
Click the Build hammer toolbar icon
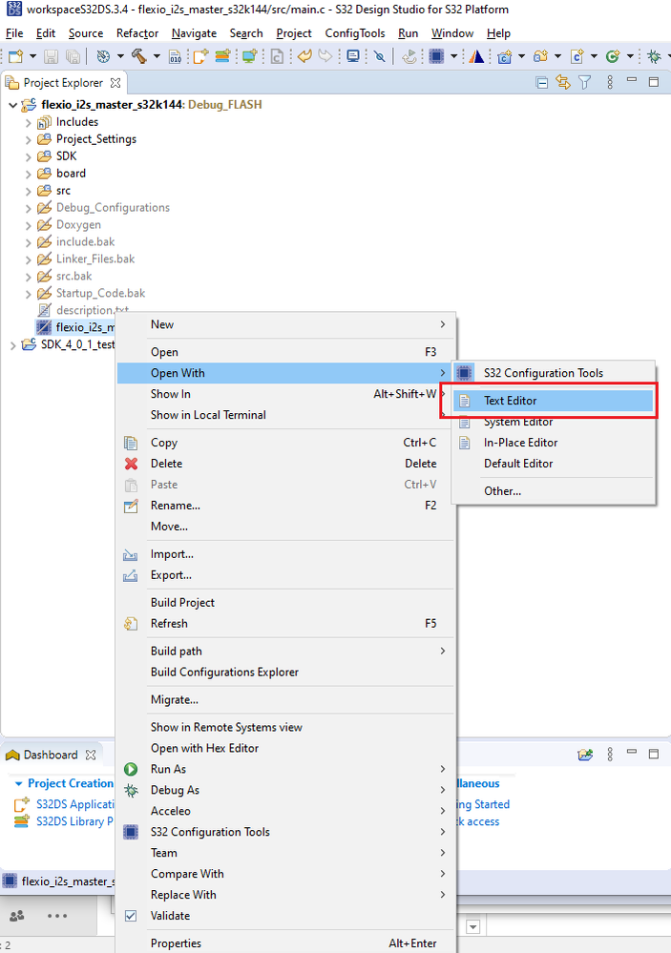pyautogui.click(x=139, y=56)
